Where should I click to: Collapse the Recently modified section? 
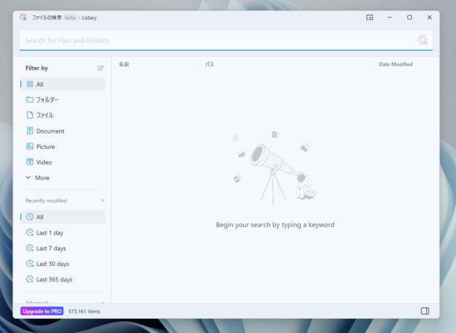[102, 201]
